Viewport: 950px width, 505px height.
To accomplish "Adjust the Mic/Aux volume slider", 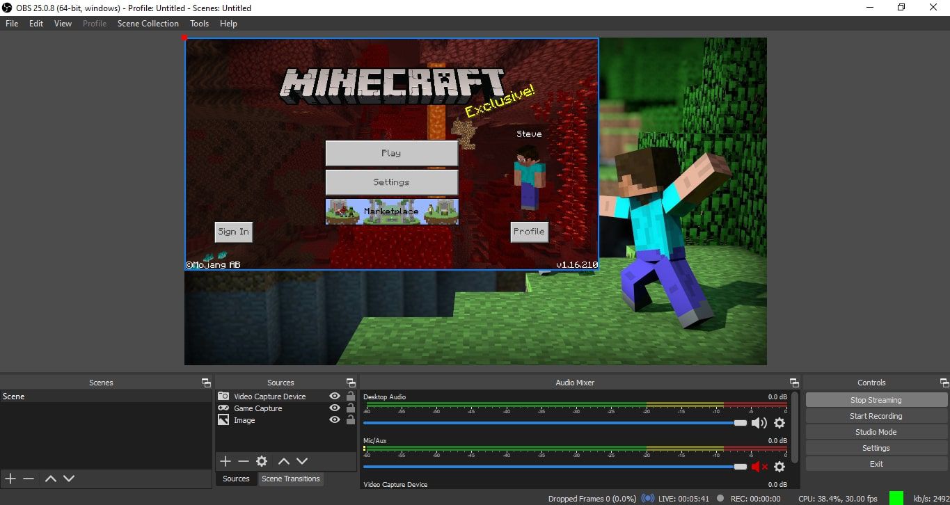I will tap(555, 467).
